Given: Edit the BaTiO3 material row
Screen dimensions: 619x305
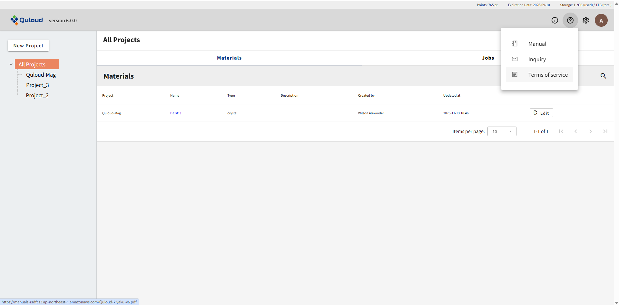Looking at the screenshot, I should tap(541, 113).
